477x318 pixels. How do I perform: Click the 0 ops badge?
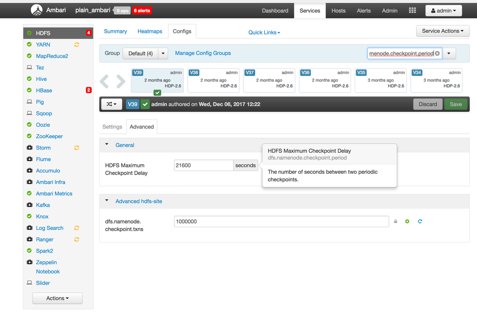point(122,11)
